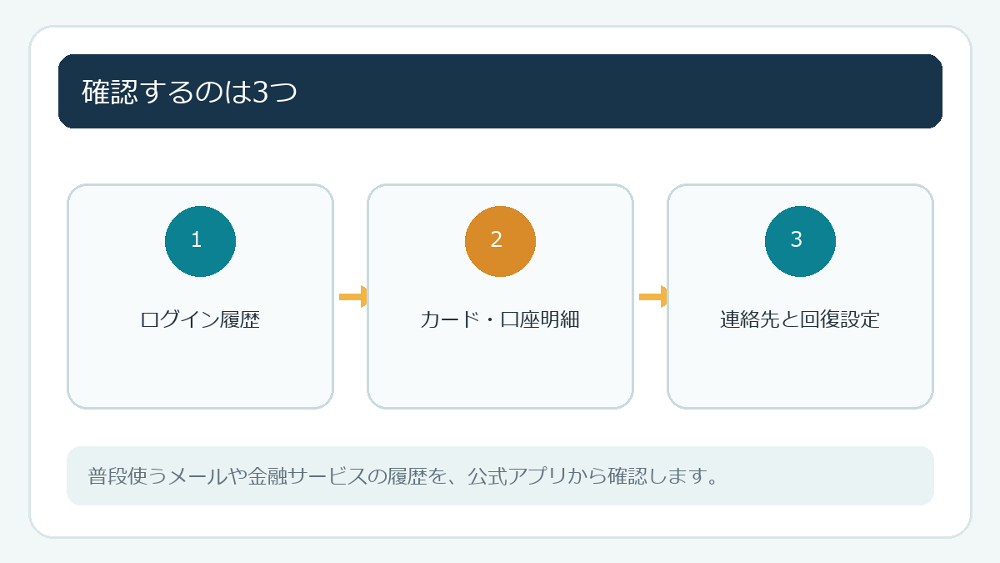The height and width of the screenshot is (563, 1000).
Task: Select the 連絡先と回復設定 label
Action: coord(800,319)
